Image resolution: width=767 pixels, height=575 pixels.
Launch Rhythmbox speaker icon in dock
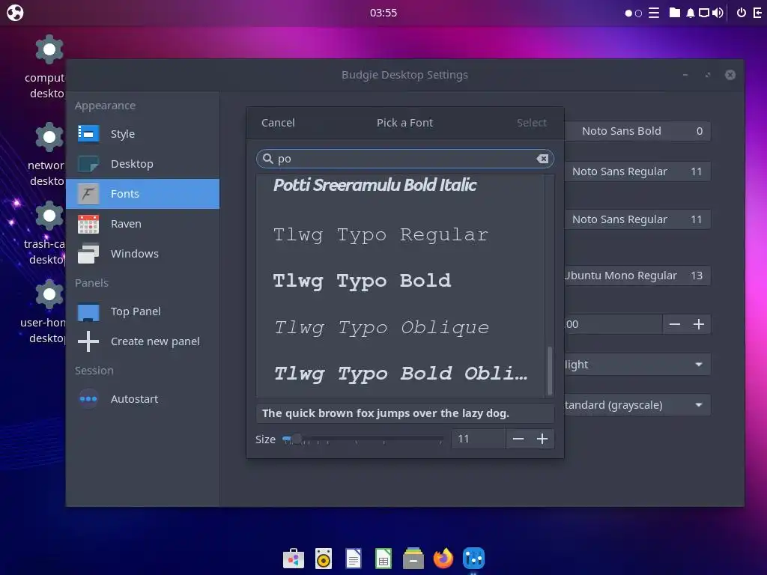pos(324,559)
